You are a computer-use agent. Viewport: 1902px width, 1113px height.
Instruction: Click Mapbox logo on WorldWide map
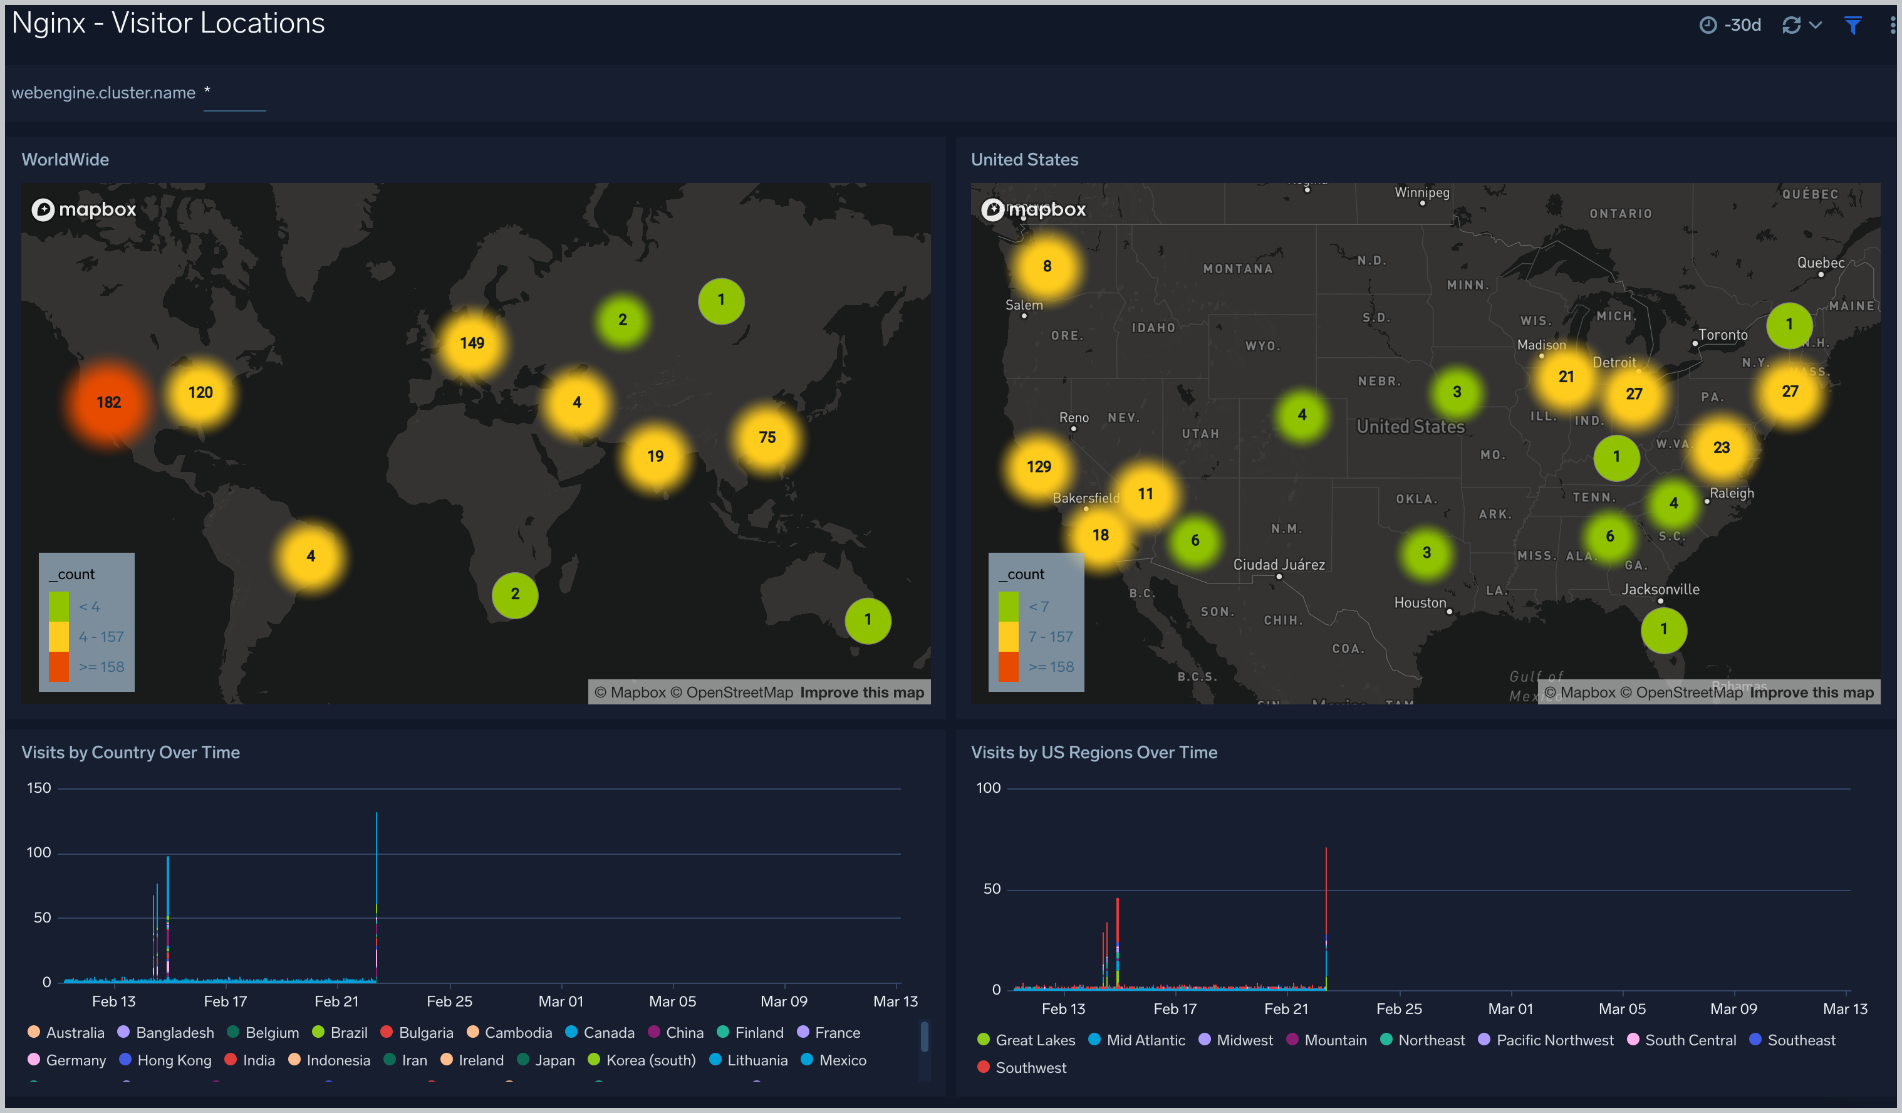pyautogui.click(x=84, y=209)
